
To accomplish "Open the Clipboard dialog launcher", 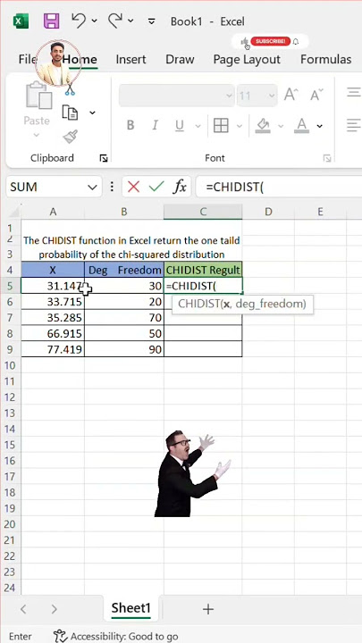I will pos(104,158).
